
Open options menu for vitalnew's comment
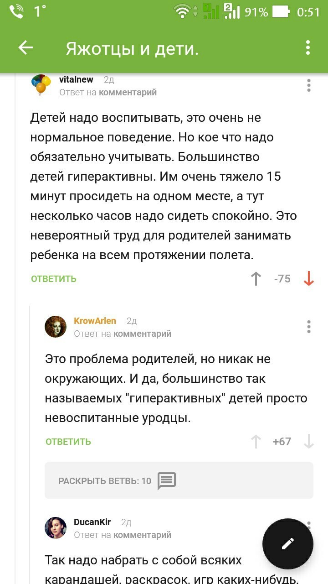(309, 85)
